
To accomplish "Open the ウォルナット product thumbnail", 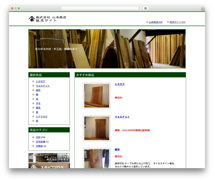I will (x=97, y=128).
